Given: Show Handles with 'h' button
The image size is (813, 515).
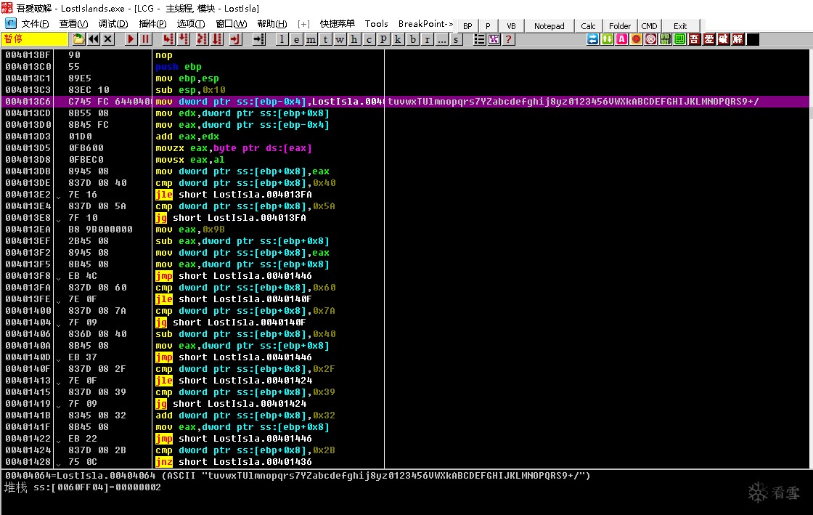Looking at the screenshot, I should point(354,39).
